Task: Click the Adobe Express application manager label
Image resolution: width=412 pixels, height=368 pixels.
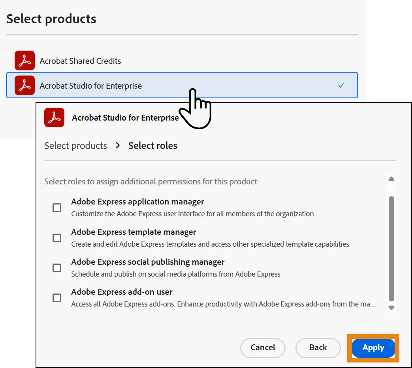Action: point(138,202)
